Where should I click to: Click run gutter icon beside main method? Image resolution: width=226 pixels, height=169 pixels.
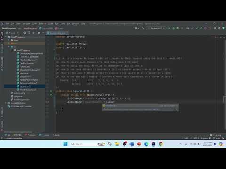click(51, 95)
